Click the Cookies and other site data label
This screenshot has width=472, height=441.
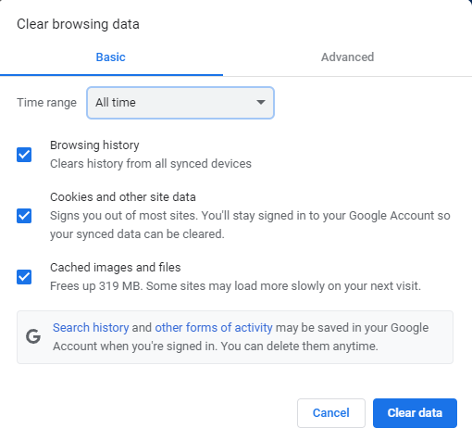coord(123,197)
